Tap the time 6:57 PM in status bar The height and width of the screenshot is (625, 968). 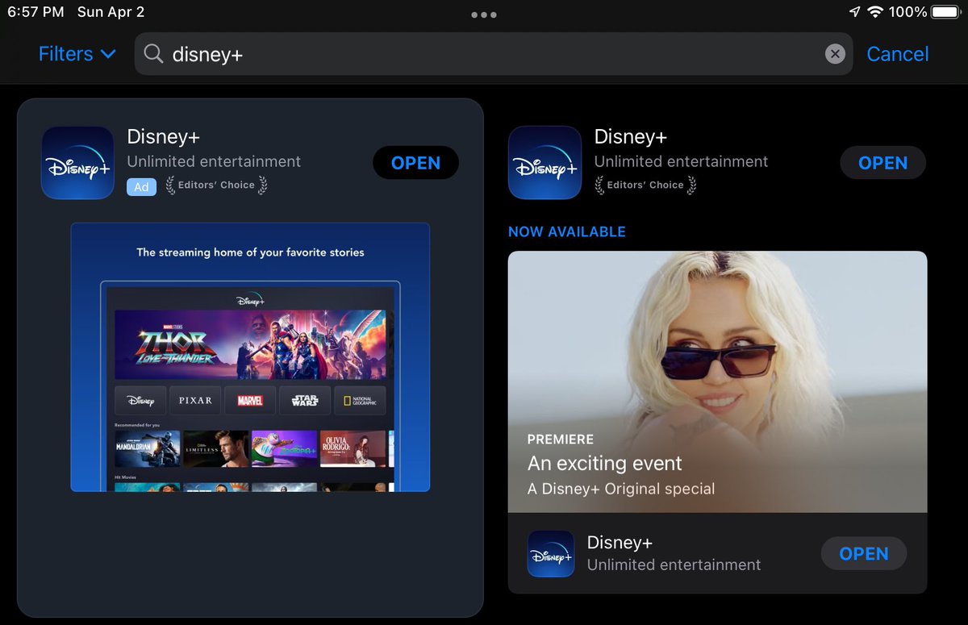click(x=35, y=12)
